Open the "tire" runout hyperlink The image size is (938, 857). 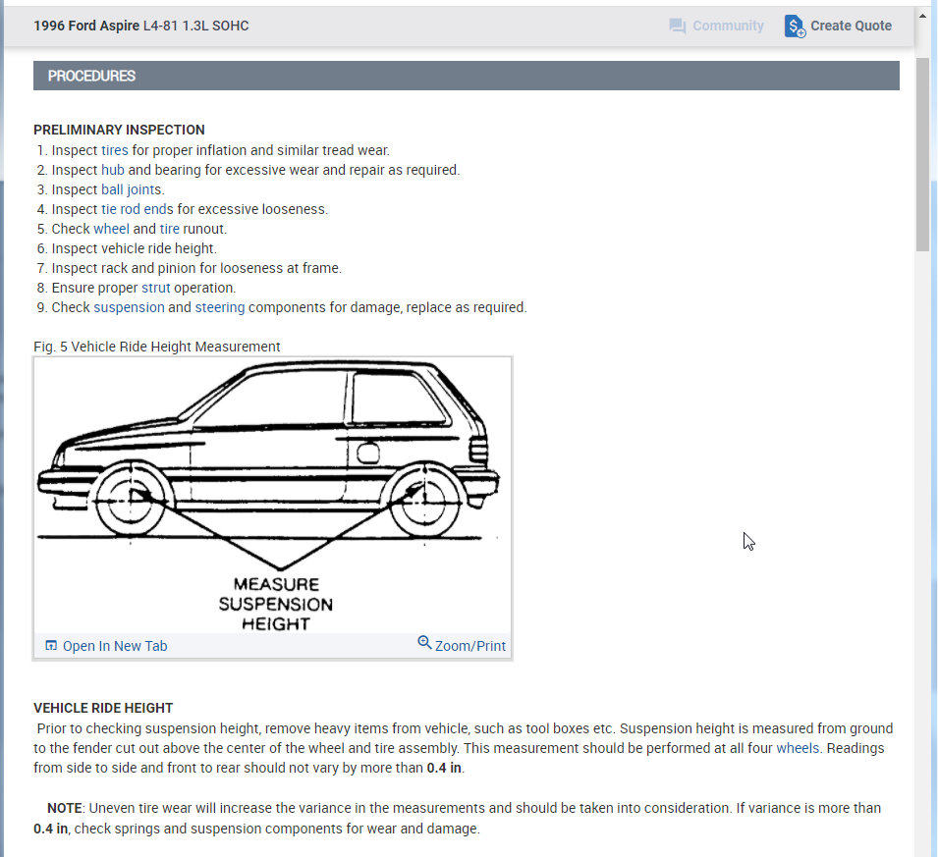[x=171, y=228]
